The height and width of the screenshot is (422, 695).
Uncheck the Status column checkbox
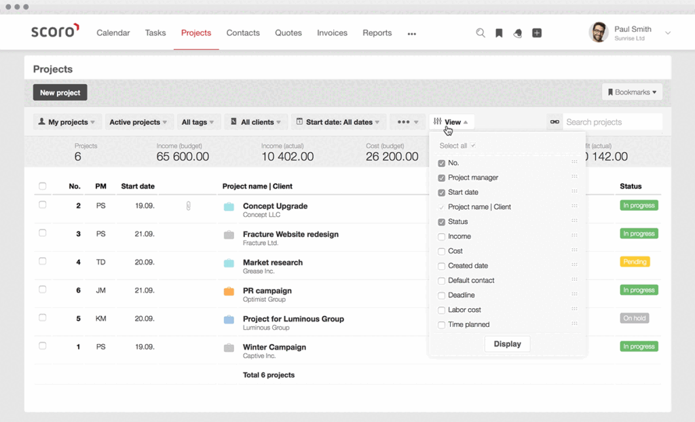(x=441, y=222)
